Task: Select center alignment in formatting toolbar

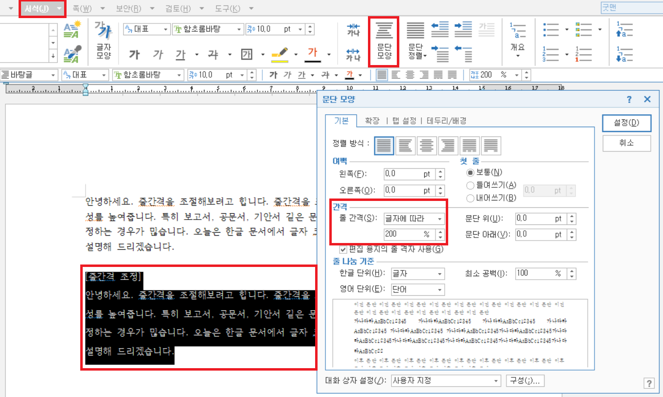Action: pos(410,75)
